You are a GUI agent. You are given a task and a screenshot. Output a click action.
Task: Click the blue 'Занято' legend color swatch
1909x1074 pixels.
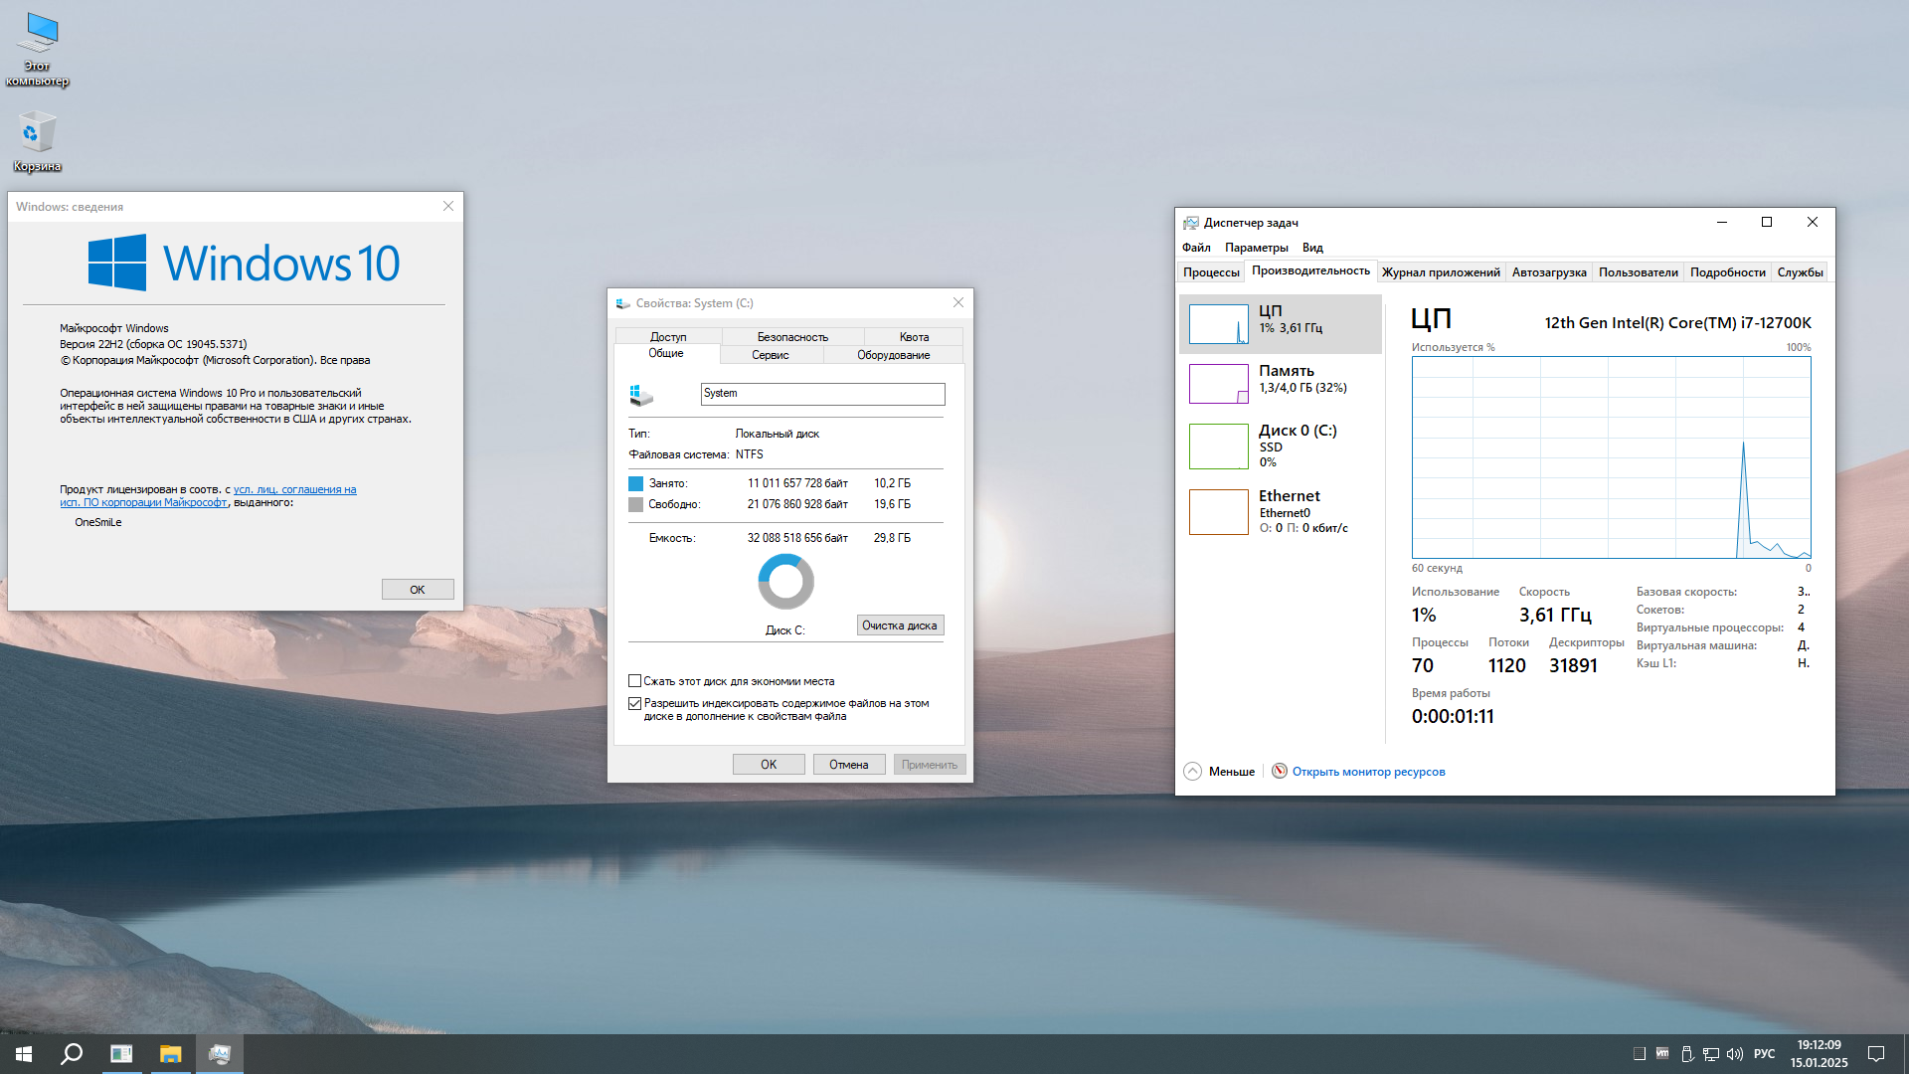635,483
